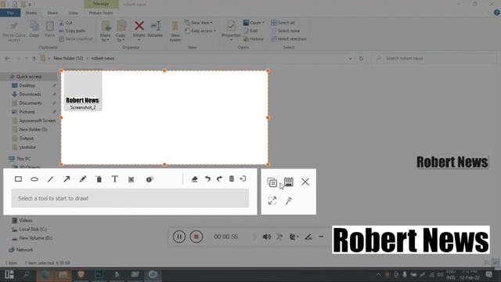Click Delete in the Explorer ribbon
Screen dimensions: 501x282
pos(139,30)
